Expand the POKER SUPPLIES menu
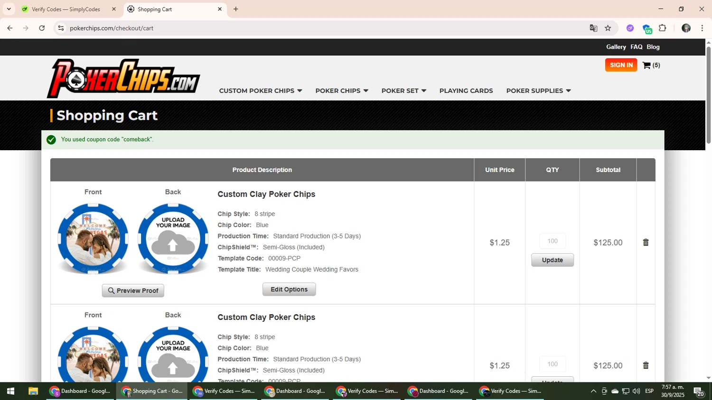 click(539, 91)
